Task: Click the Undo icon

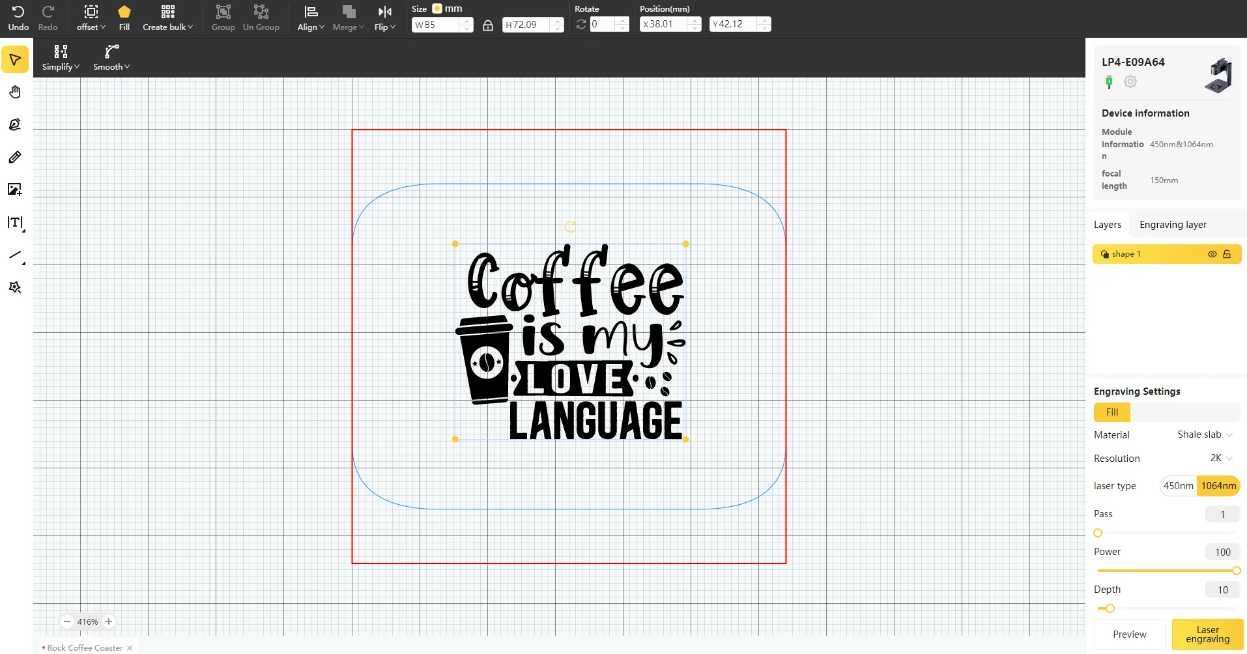Action: pyautogui.click(x=18, y=12)
